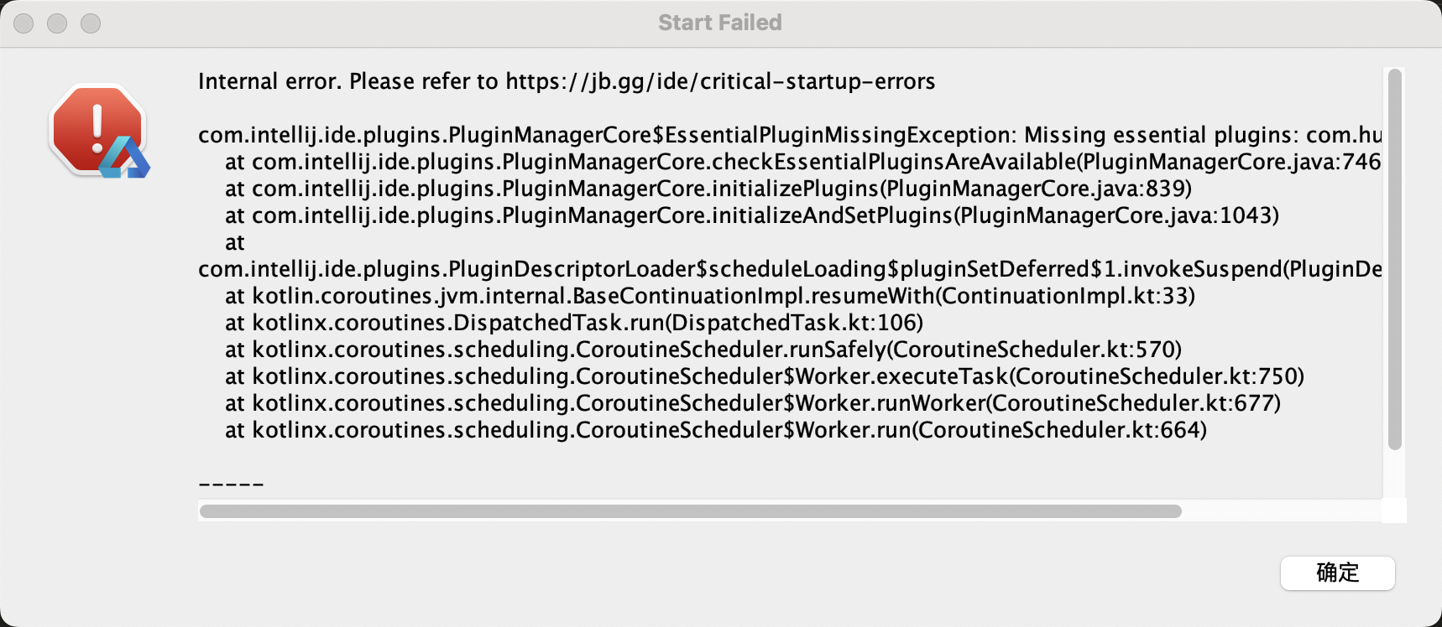Click the dashed separator line in the log
Image resolution: width=1442 pixels, height=627 pixels.
231,484
